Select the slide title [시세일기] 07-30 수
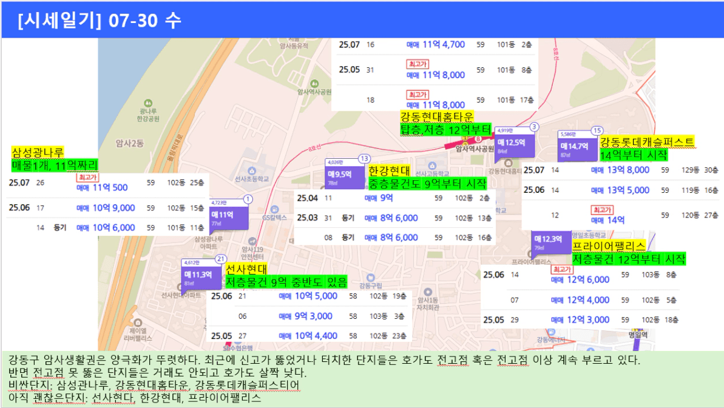This screenshot has width=724, height=408. coord(100,20)
